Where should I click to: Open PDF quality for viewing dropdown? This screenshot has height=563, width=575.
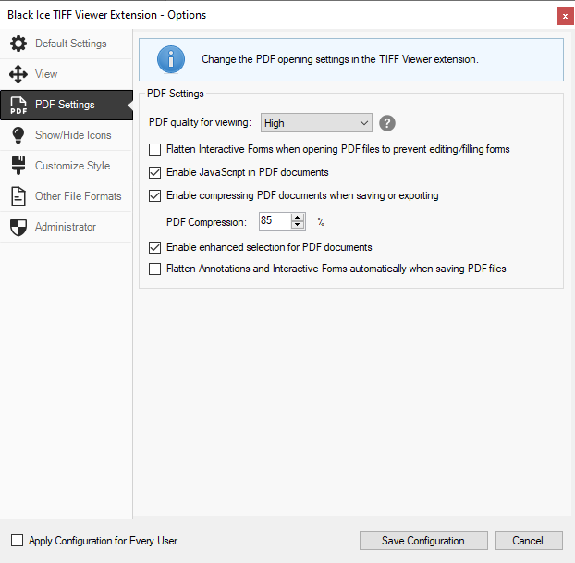tap(316, 123)
